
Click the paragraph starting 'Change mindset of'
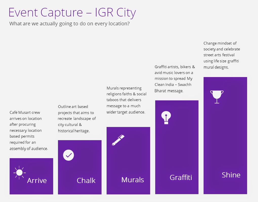222,55
